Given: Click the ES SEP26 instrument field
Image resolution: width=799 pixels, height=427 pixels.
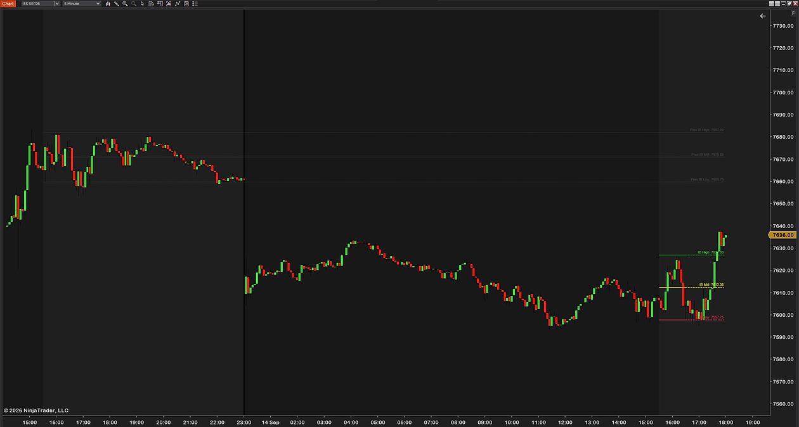Looking at the screenshot, I should tap(38, 4).
